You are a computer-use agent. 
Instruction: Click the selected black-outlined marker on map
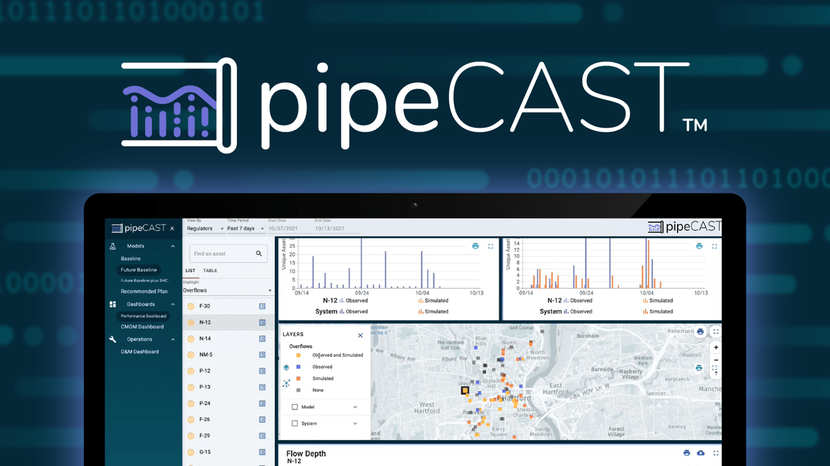pos(465,390)
